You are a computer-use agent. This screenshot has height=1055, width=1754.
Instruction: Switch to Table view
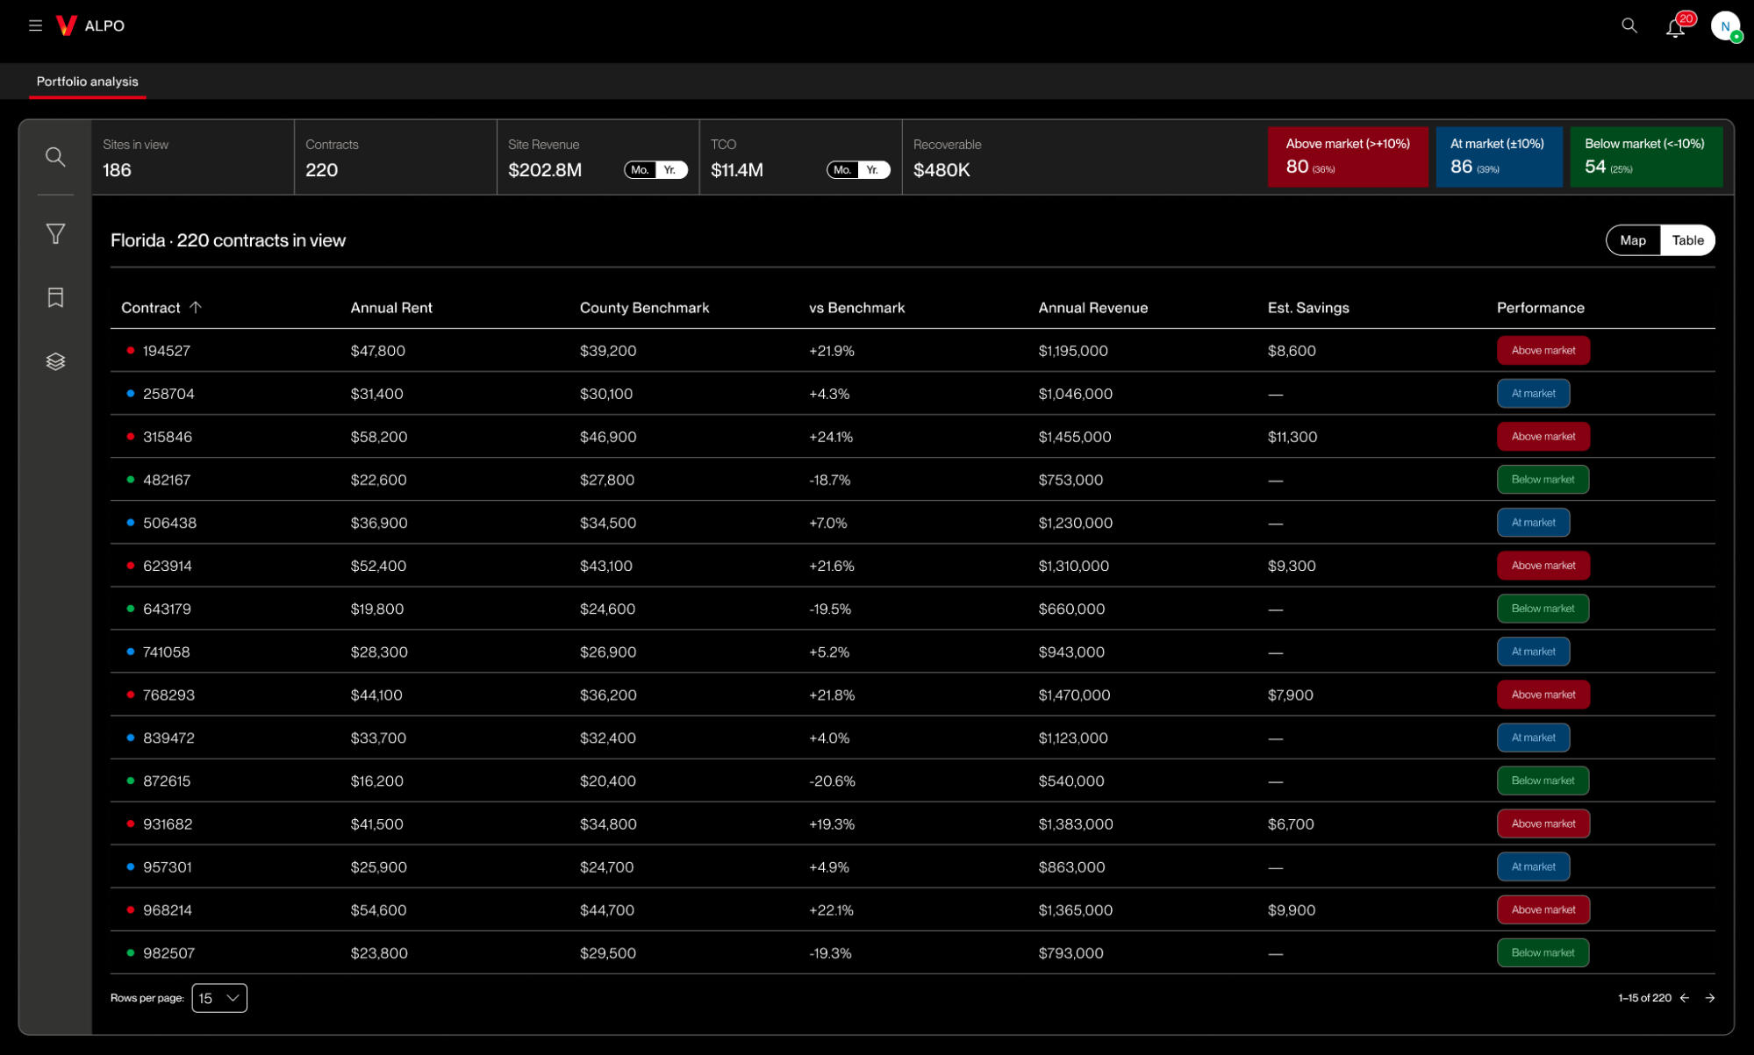pyautogui.click(x=1687, y=240)
